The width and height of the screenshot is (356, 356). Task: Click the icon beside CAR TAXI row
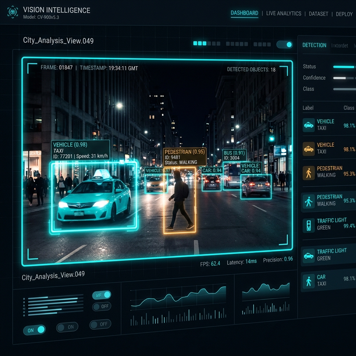(x=309, y=281)
